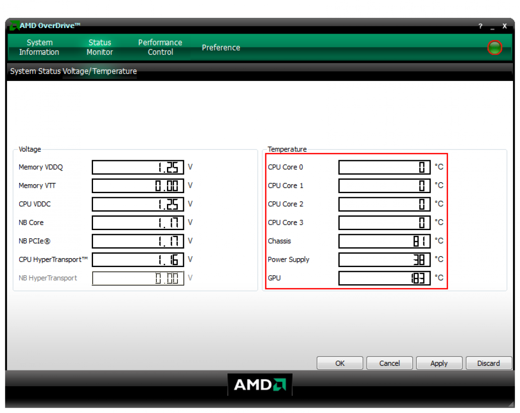Select the CPU Core 3 temperature readout

(384, 223)
